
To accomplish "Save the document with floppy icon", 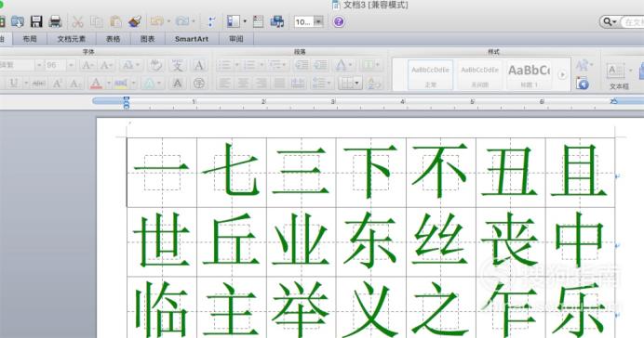I will pyautogui.click(x=36, y=21).
